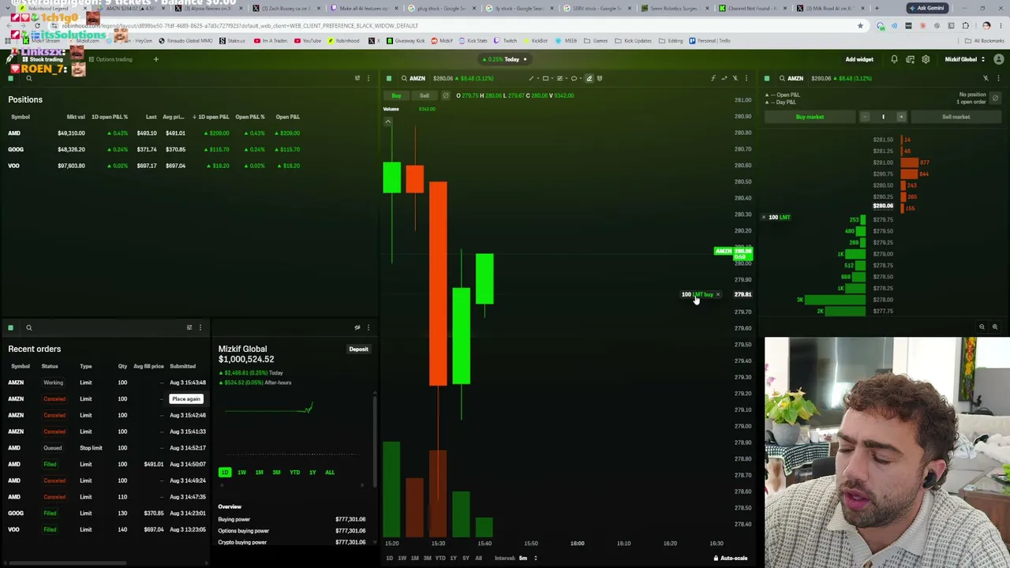
Task: Toggle the crossed-circle icon beside Sell button
Action: click(x=445, y=95)
